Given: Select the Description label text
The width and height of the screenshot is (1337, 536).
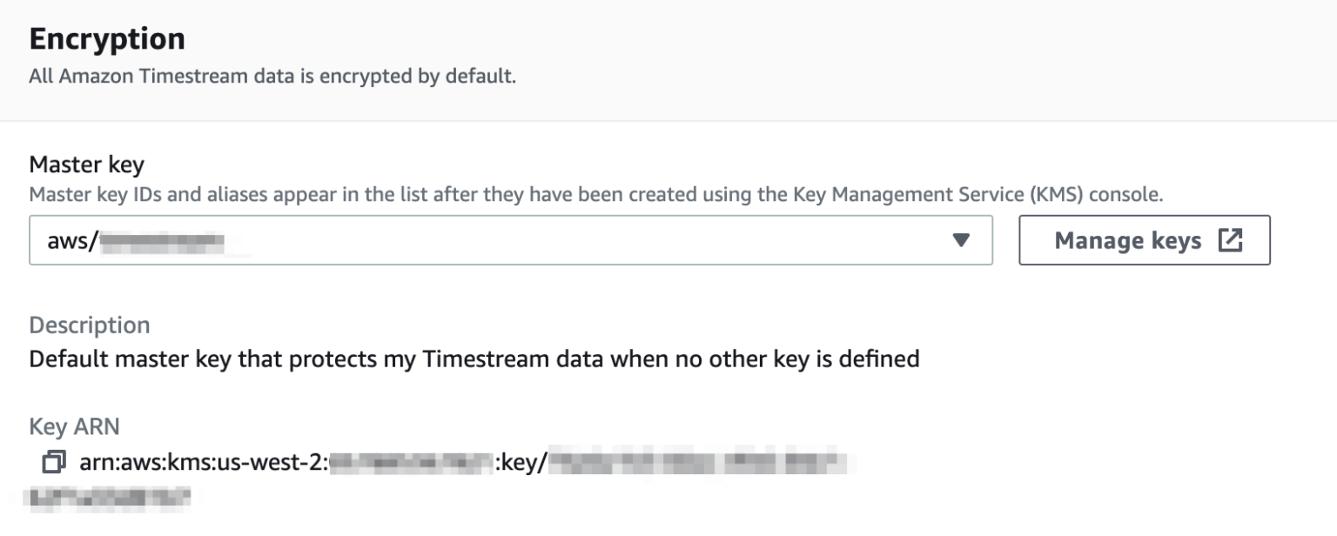Looking at the screenshot, I should [x=90, y=325].
